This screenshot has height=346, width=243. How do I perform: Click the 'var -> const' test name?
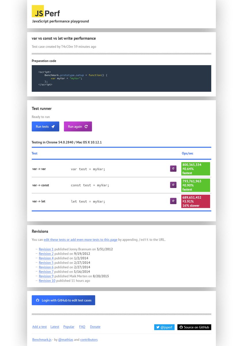tap(41, 185)
